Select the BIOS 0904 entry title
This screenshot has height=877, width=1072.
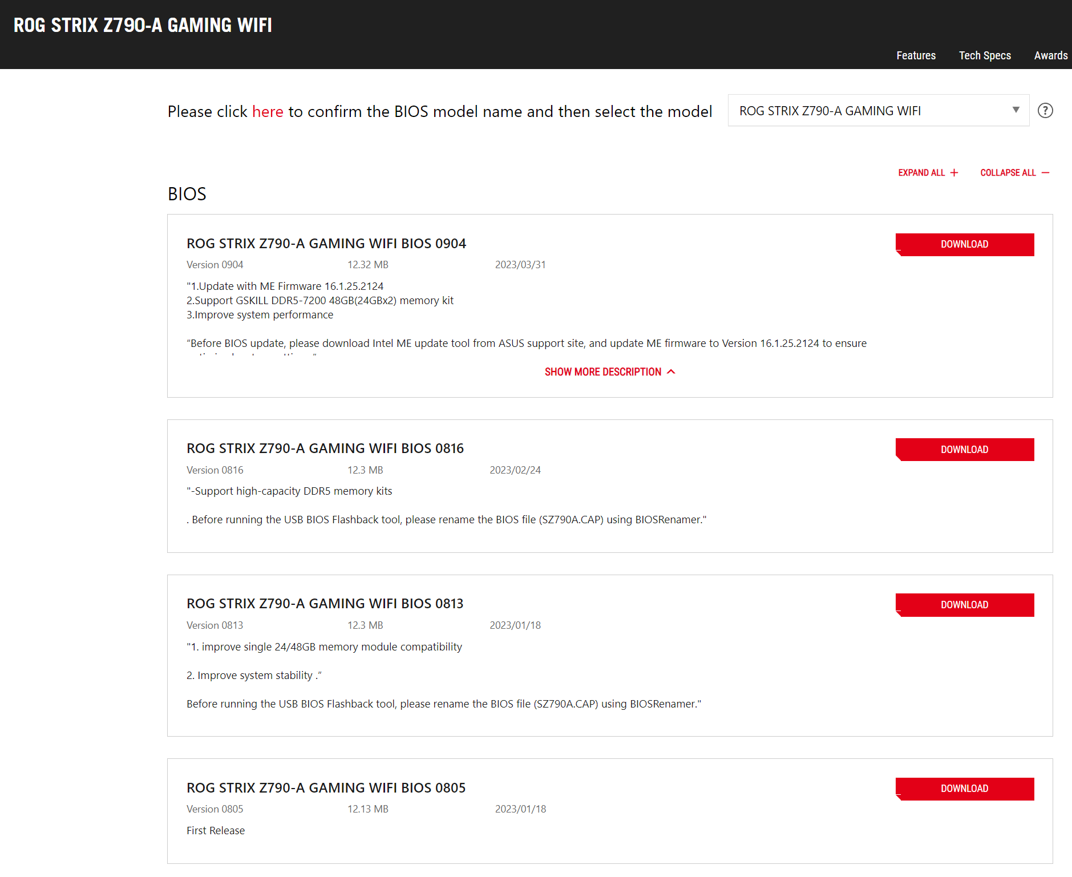[326, 244]
